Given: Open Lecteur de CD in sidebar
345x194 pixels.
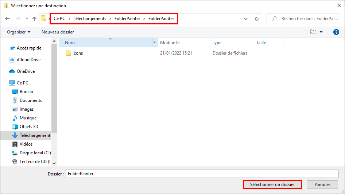Looking at the screenshot, I should point(35,162).
